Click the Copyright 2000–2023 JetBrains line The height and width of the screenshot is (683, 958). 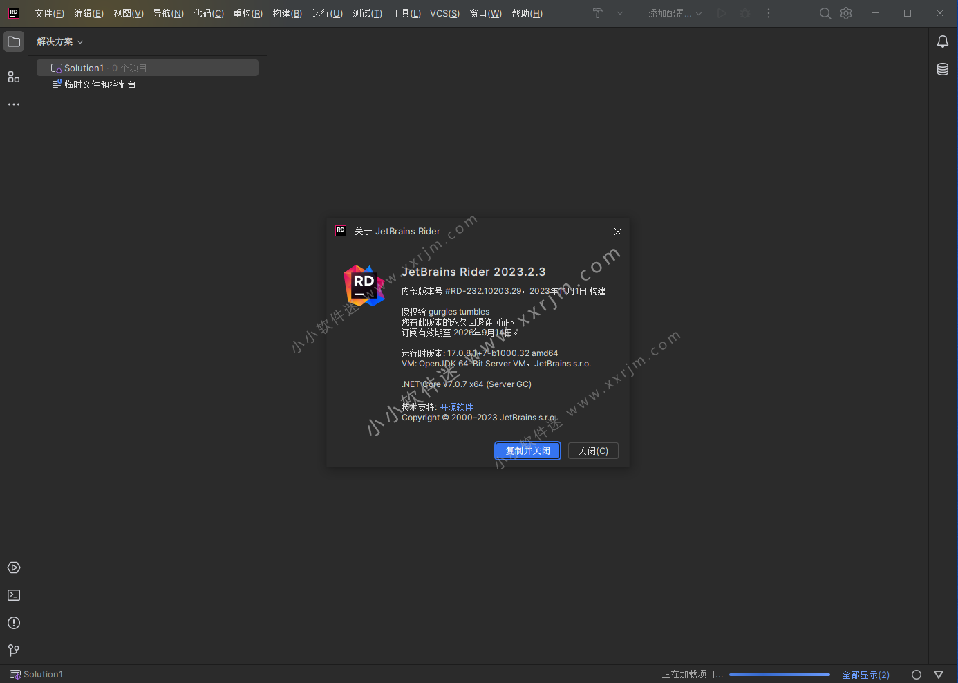[x=478, y=418]
